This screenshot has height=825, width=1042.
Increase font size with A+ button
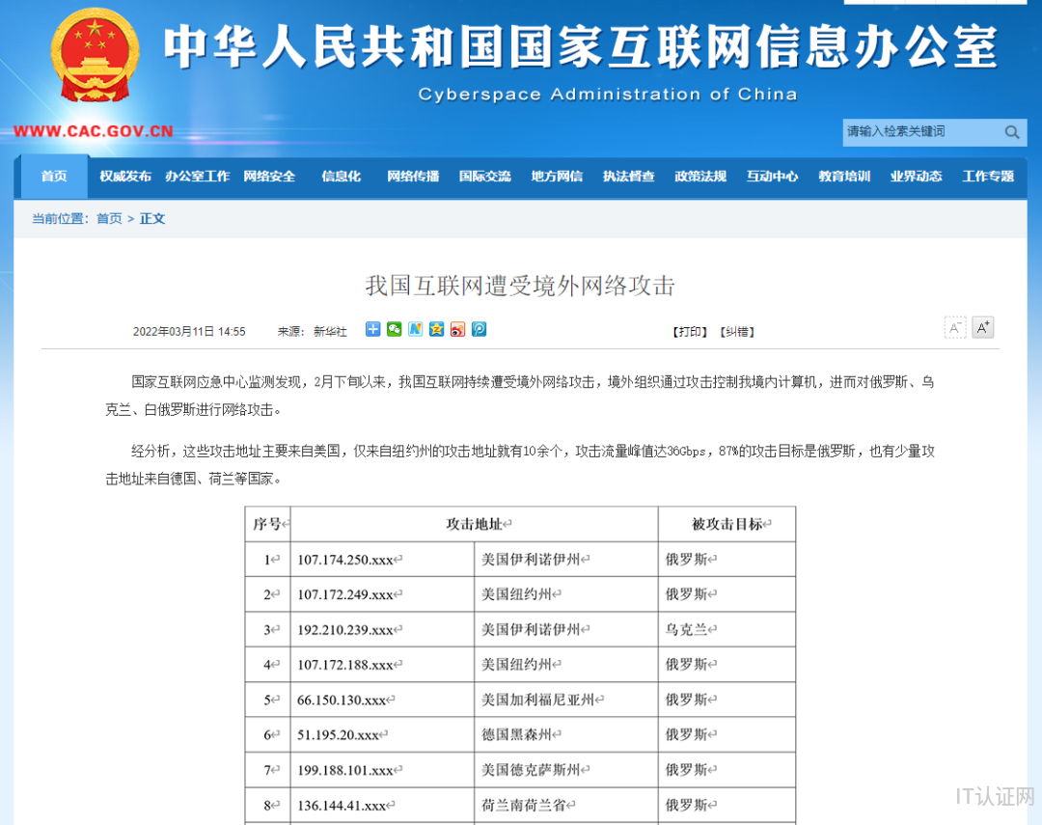point(982,328)
